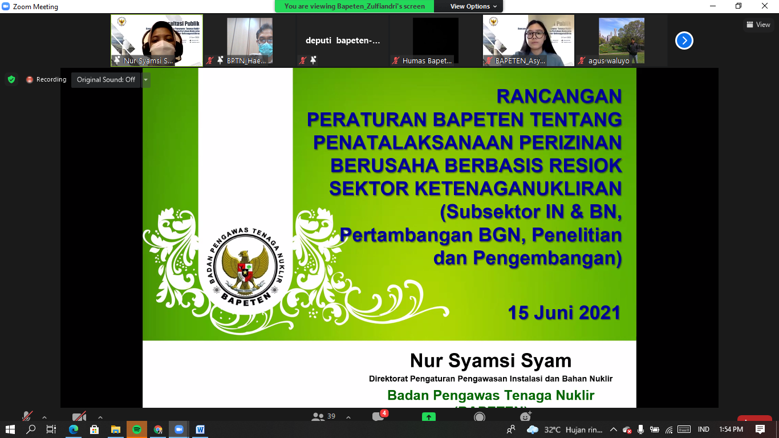779x438 pixels.
Task: Click muted mic icon on Humas Bapeten tile
Action: pos(396,60)
